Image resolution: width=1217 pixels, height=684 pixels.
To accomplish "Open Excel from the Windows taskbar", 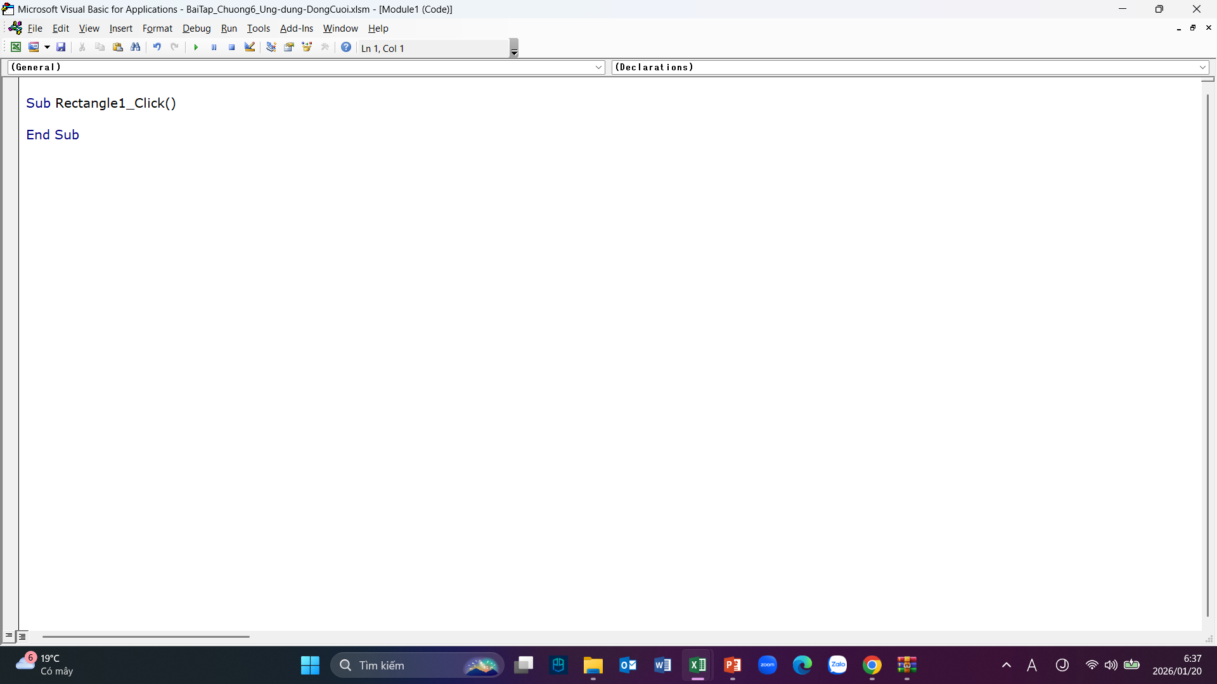I will coord(697,665).
